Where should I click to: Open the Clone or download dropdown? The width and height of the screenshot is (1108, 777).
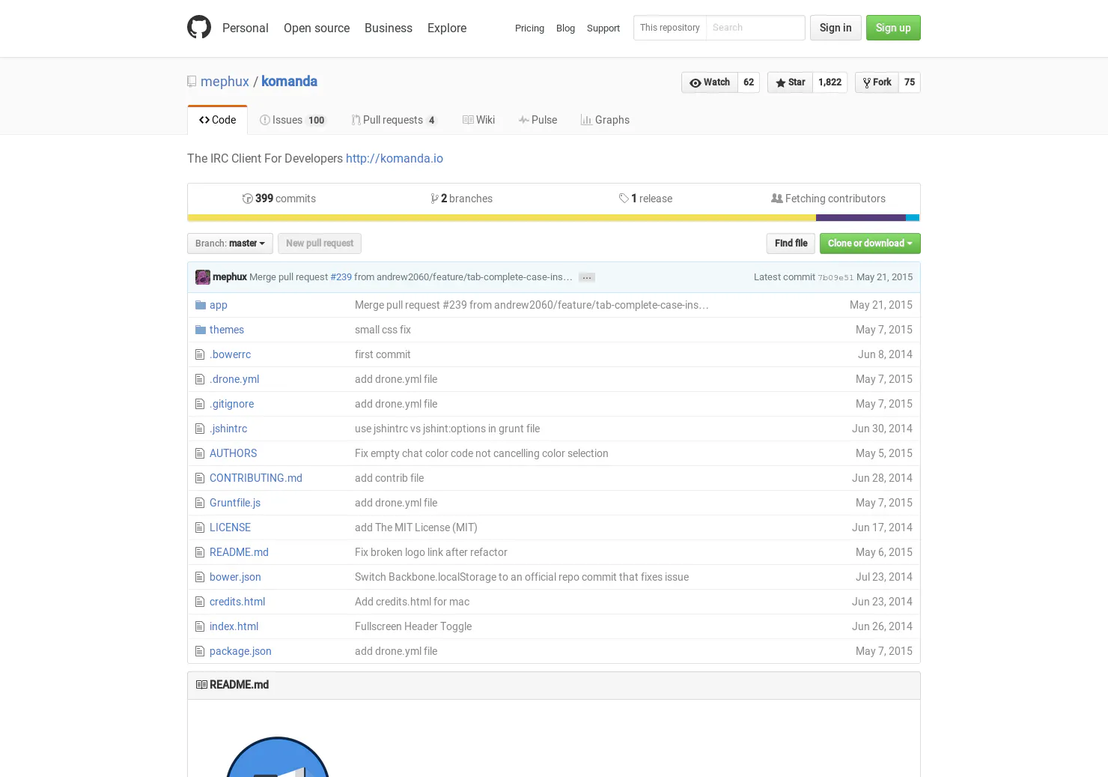tap(870, 244)
